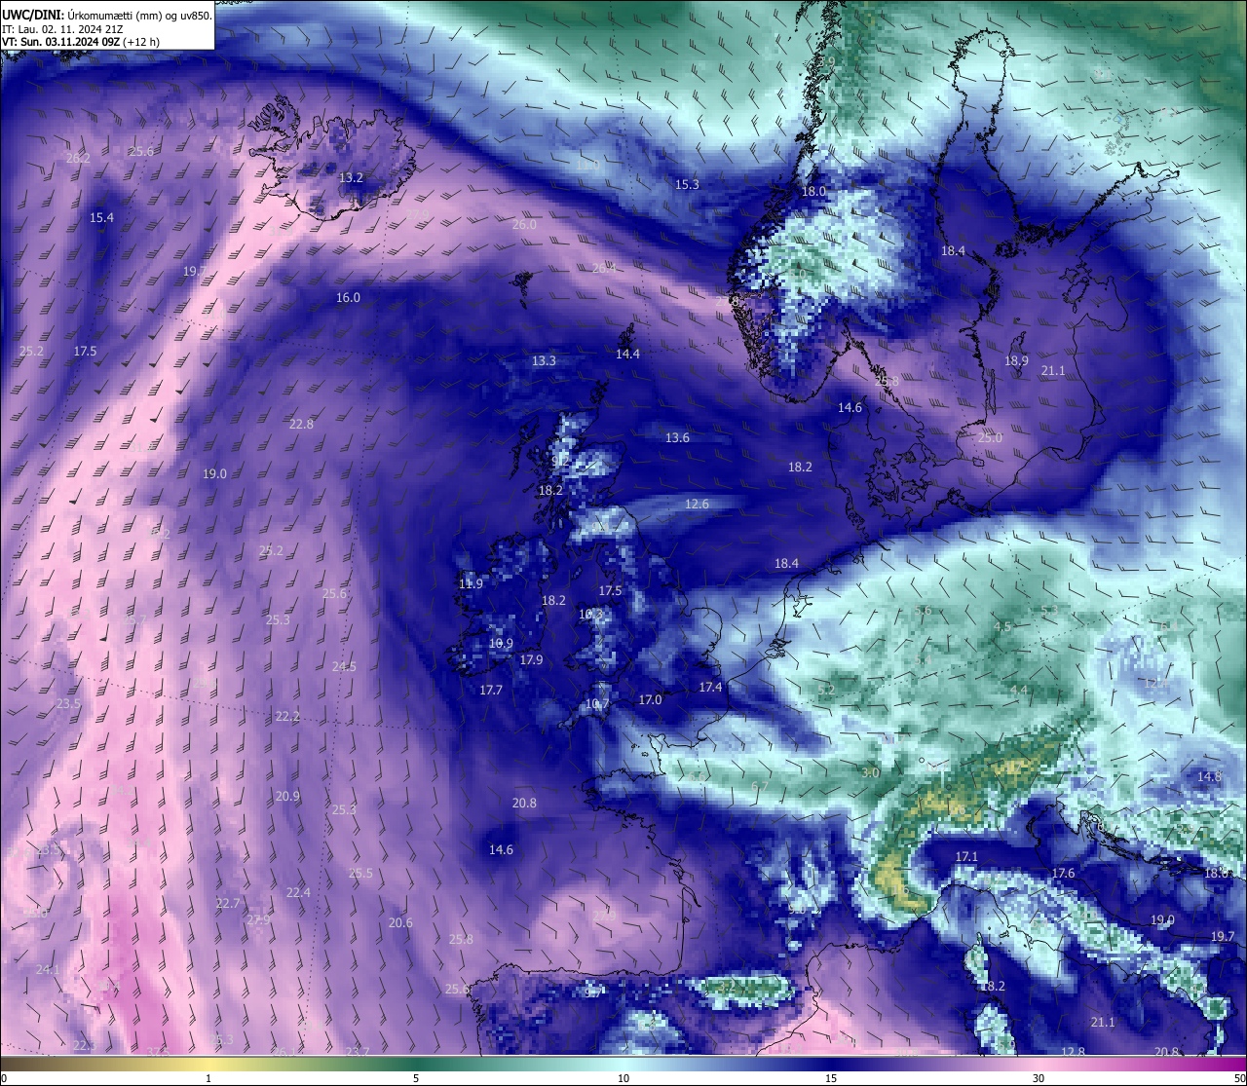Viewport: 1247px width, 1086px height.
Task: Click the 22.7 value label
Action: click(227, 904)
